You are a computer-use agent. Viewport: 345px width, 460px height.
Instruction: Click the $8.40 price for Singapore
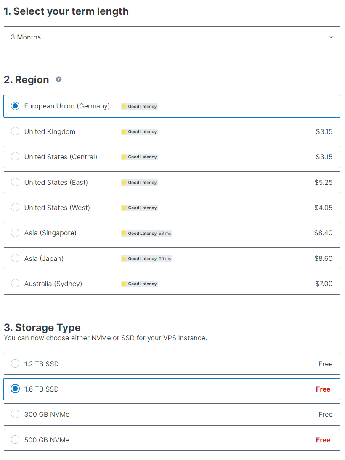click(x=323, y=233)
